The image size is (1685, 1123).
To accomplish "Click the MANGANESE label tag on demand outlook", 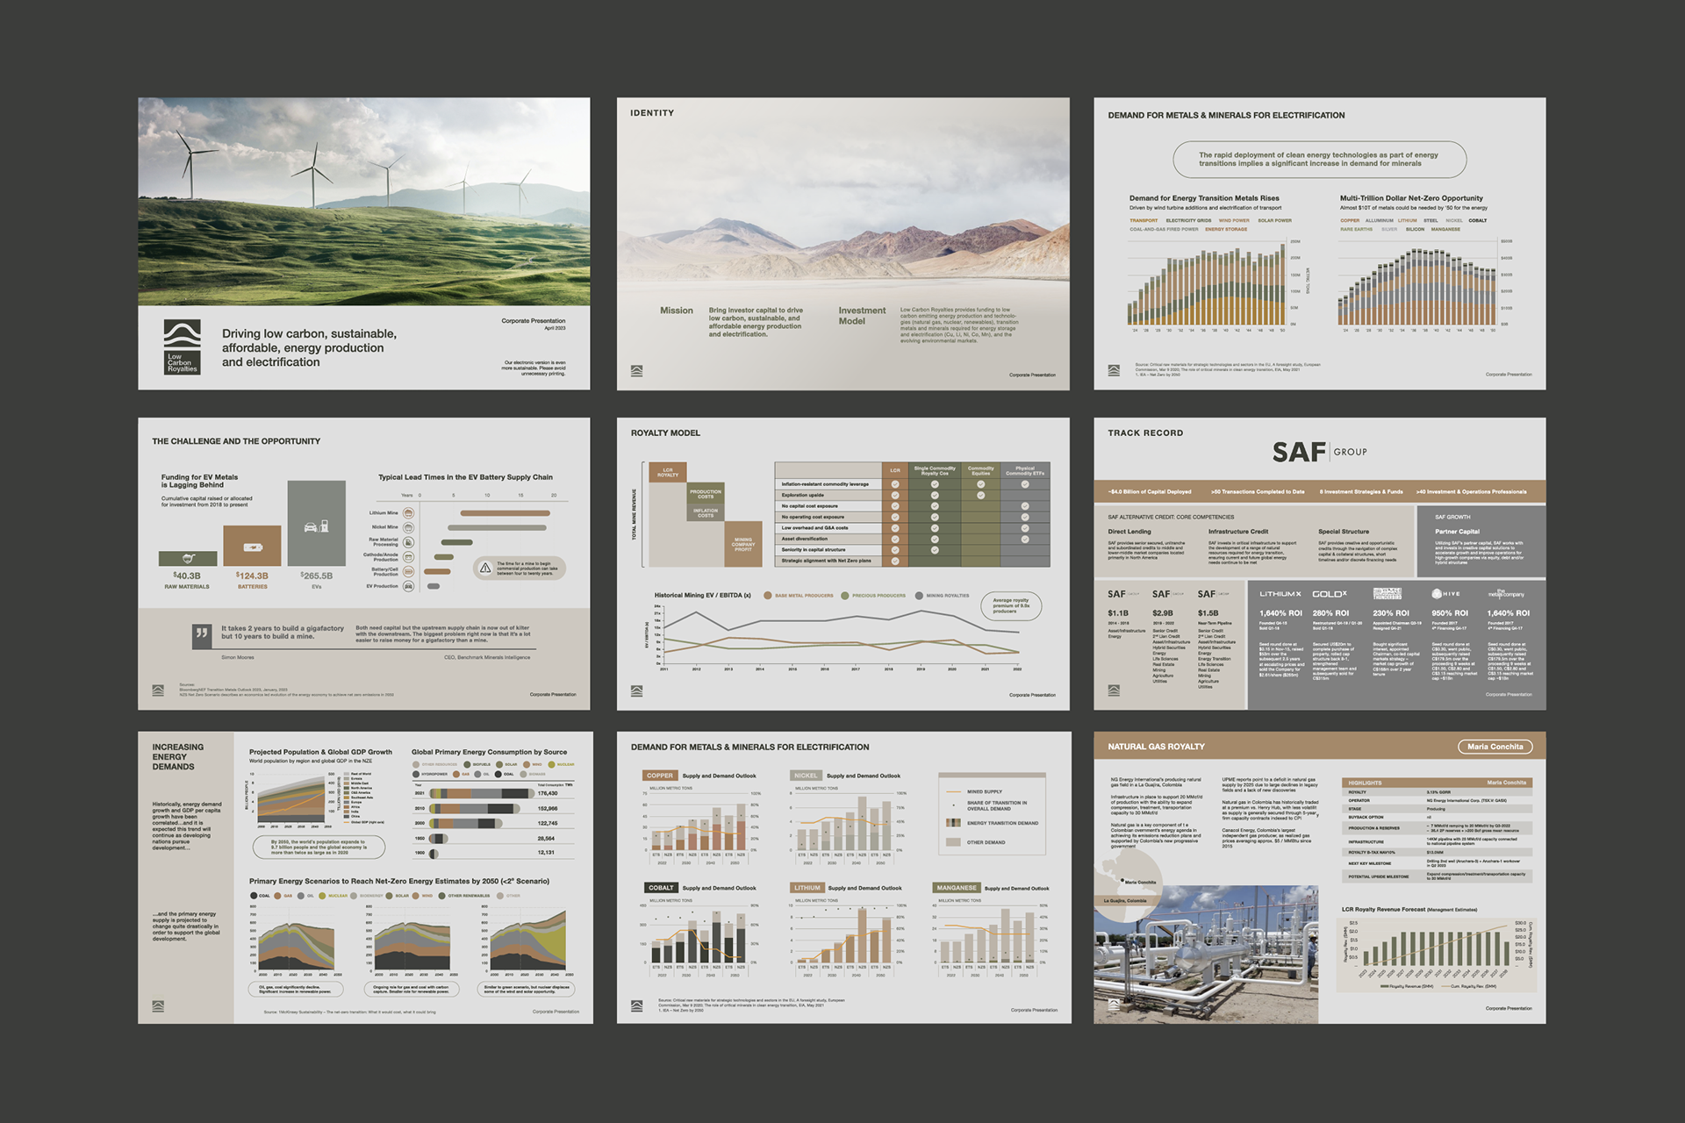I will [x=956, y=888].
